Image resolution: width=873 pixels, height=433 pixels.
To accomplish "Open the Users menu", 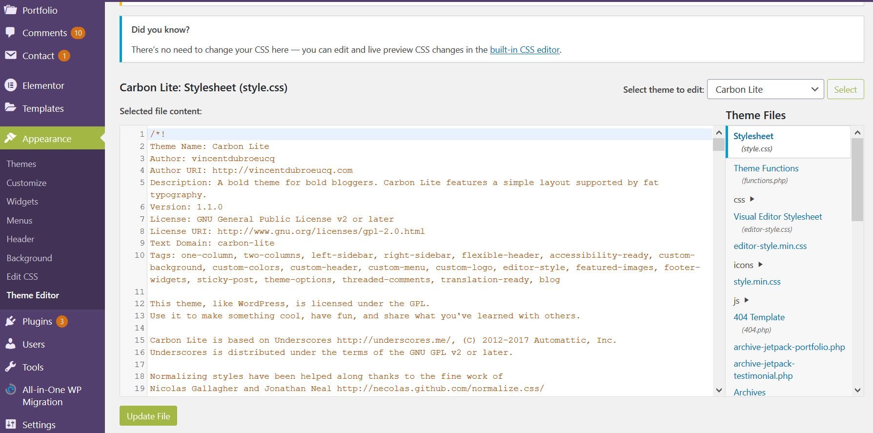I will click(34, 344).
